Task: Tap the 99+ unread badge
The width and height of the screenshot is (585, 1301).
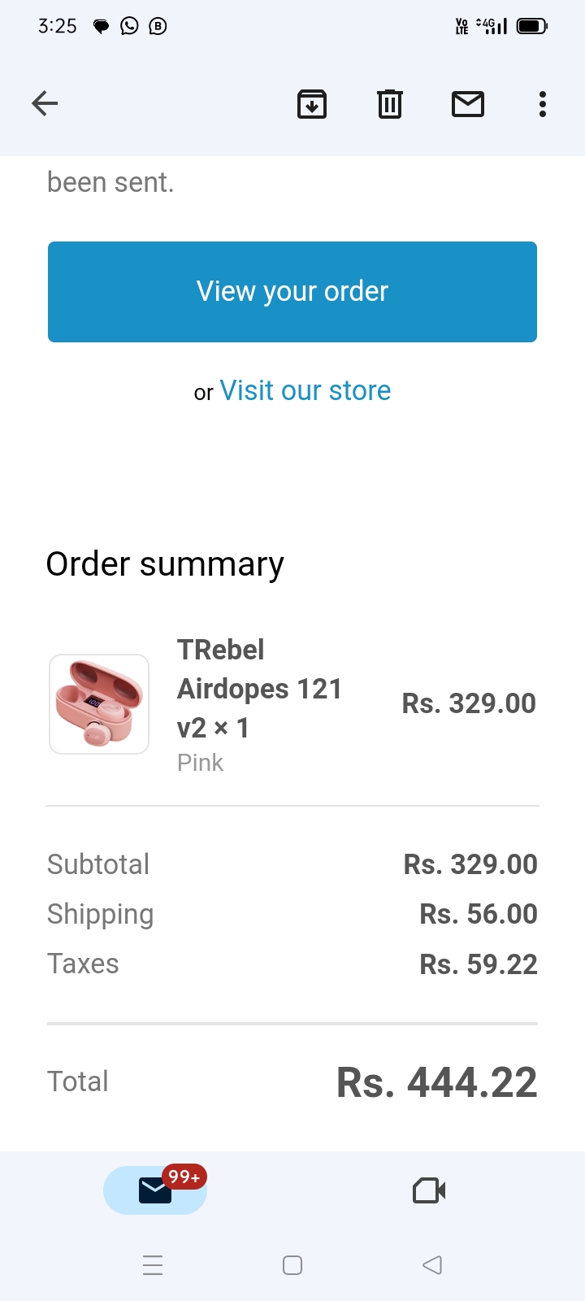Action: [x=184, y=1177]
